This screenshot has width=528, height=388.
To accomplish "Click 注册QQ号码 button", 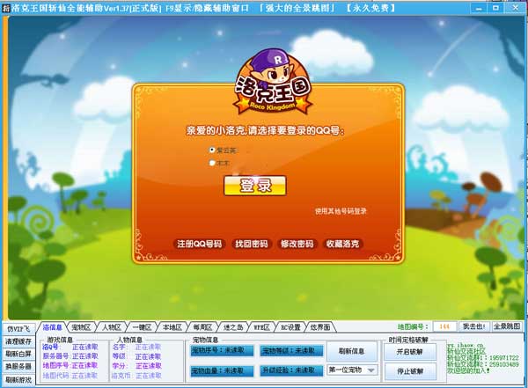I will [200, 244].
